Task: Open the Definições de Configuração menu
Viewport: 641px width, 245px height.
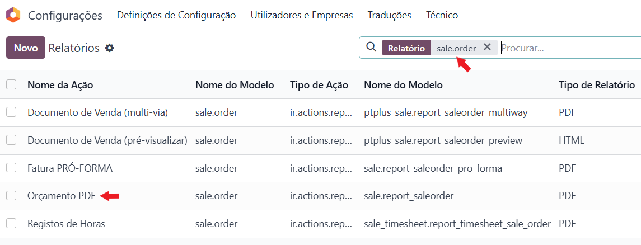Action: (176, 15)
